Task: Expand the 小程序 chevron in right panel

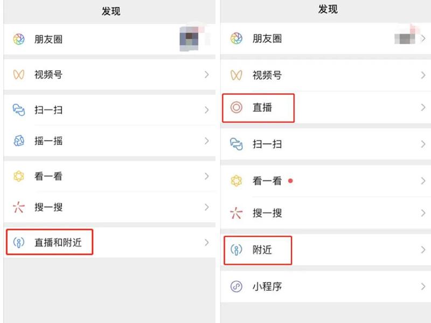Action: point(423,286)
